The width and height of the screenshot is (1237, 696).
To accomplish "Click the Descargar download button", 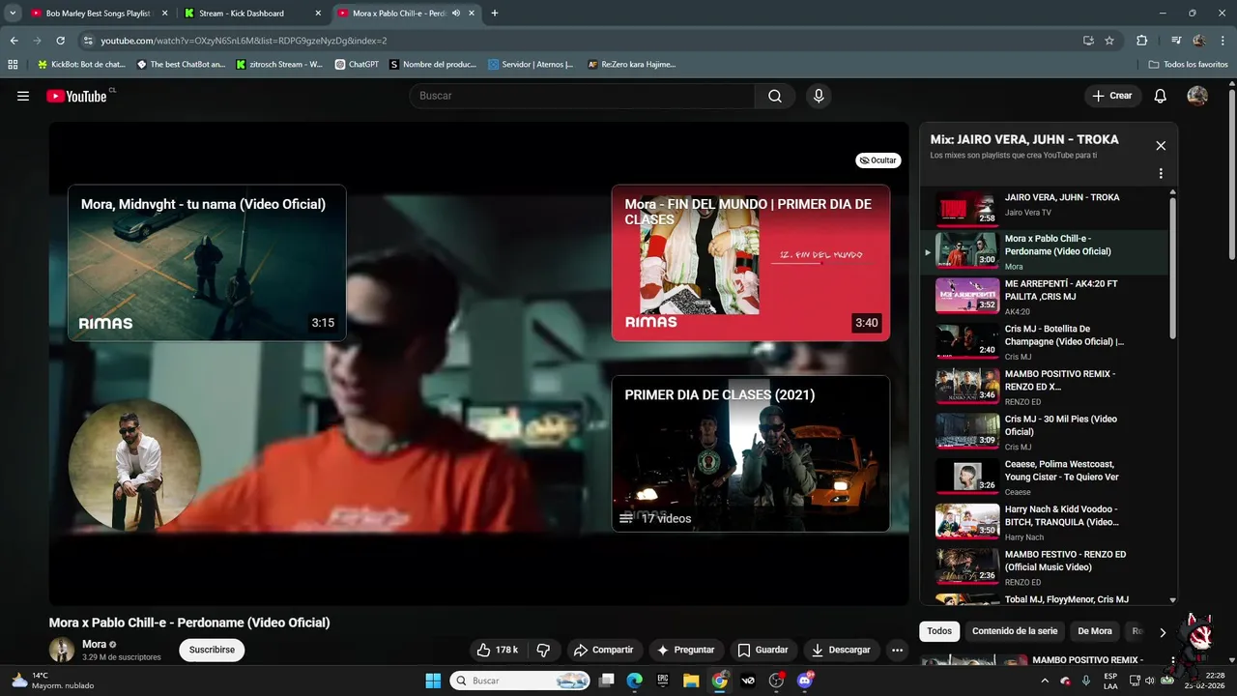I will [842, 650].
